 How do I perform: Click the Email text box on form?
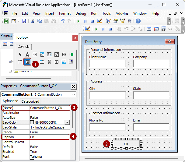pos(152,127)
